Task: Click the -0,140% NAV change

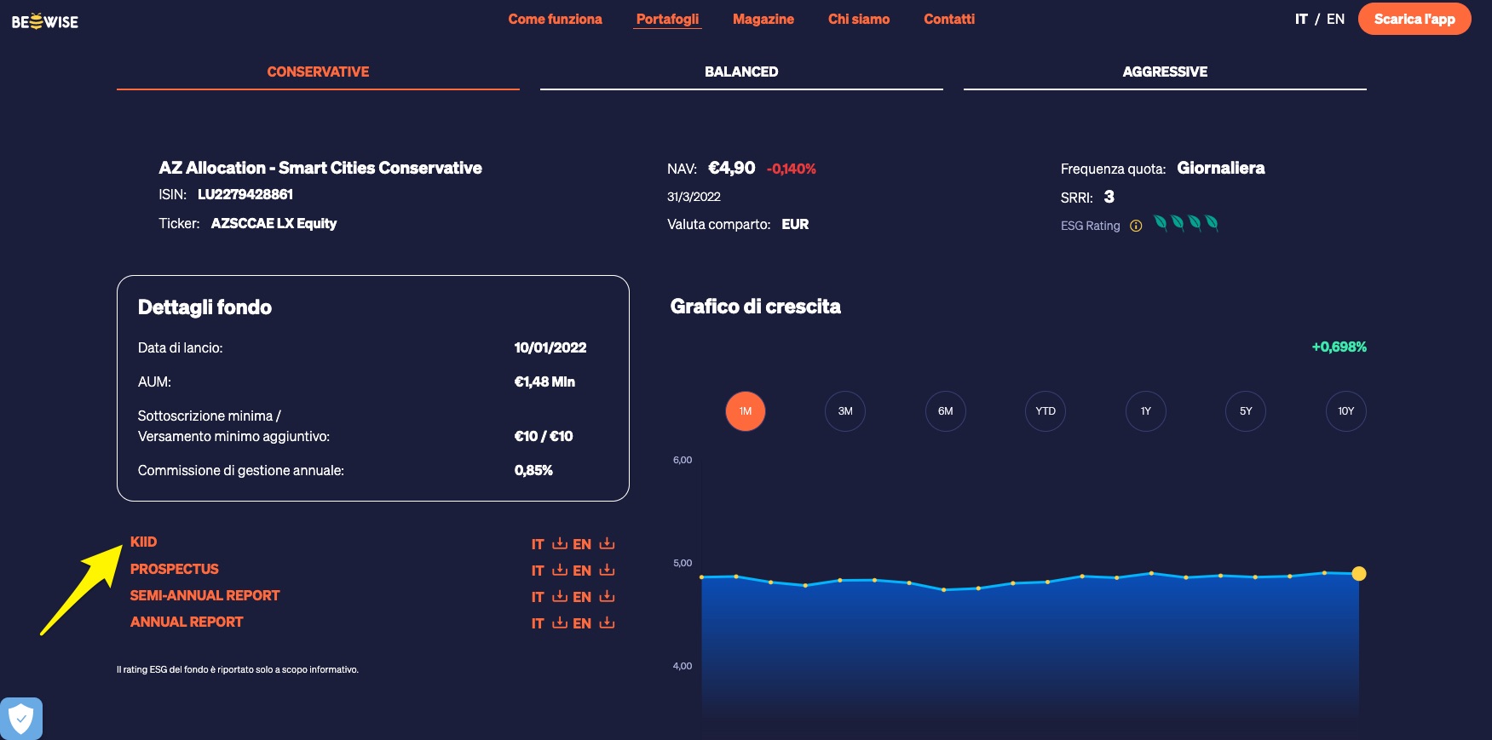Action: tap(791, 169)
